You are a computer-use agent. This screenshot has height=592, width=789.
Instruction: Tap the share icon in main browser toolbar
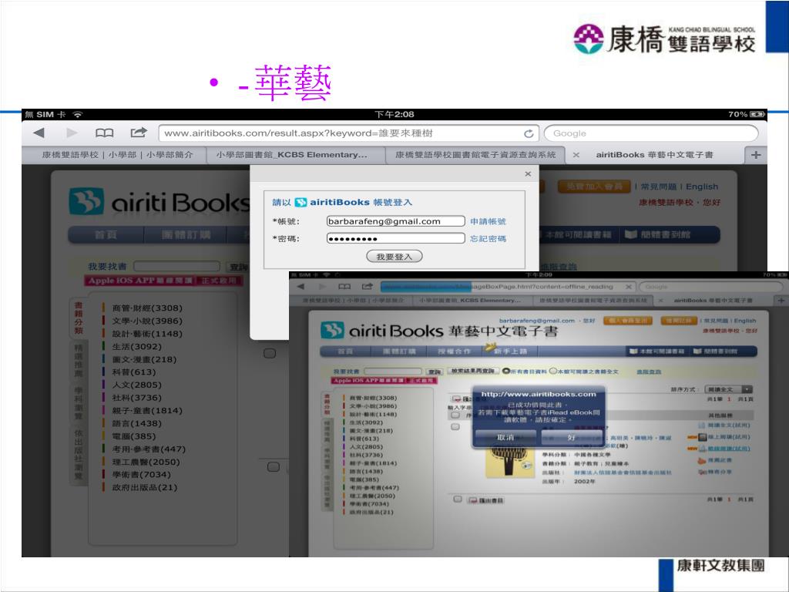click(139, 133)
